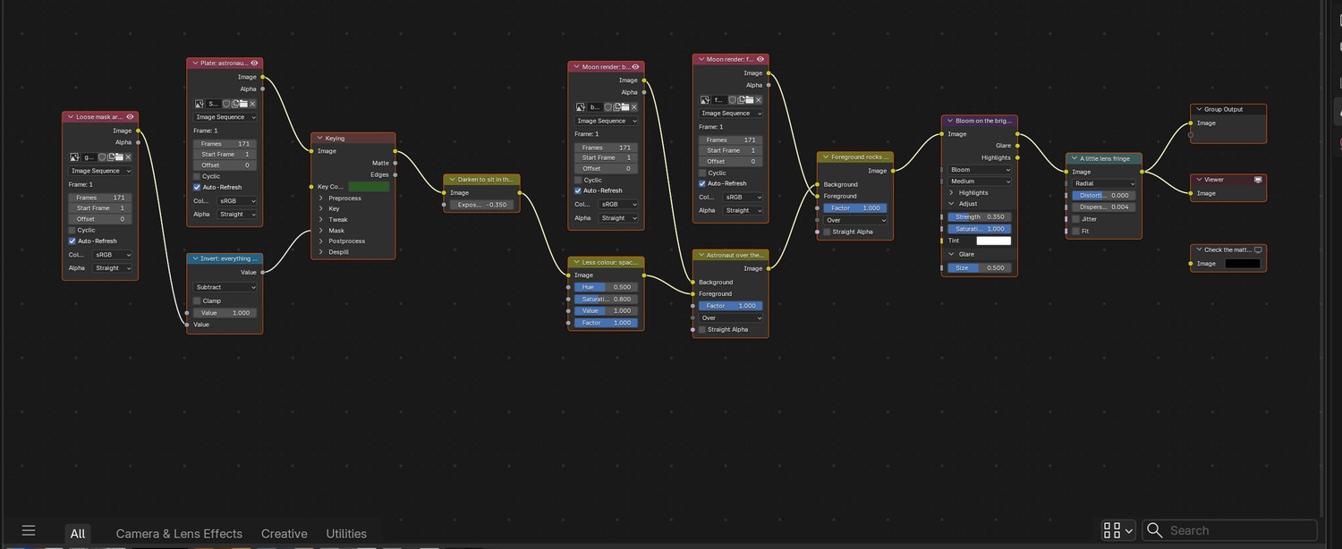The width and height of the screenshot is (1342, 549).
Task: Toggle preview eye on Moon render foreground node
Action: point(760,59)
